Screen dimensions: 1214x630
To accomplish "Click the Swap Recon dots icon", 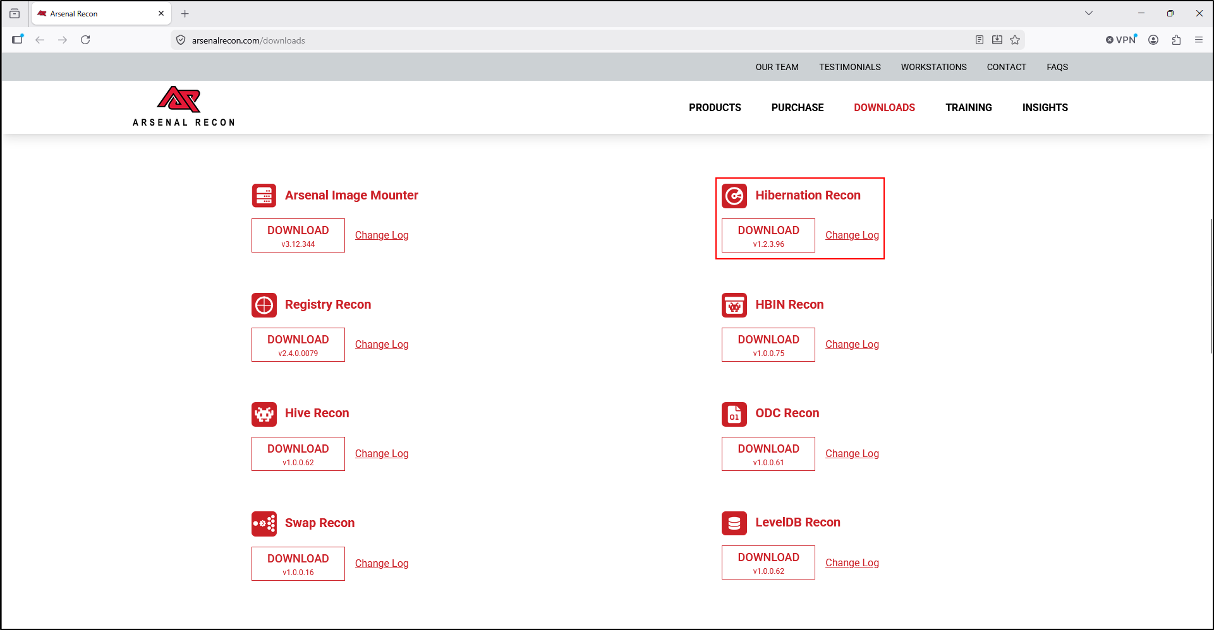I will (264, 524).
